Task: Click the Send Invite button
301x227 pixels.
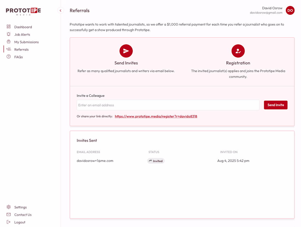Action: [276, 105]
